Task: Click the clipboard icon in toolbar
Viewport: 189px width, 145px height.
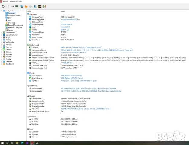Action: pyautogui.click(x=31, y=6)
